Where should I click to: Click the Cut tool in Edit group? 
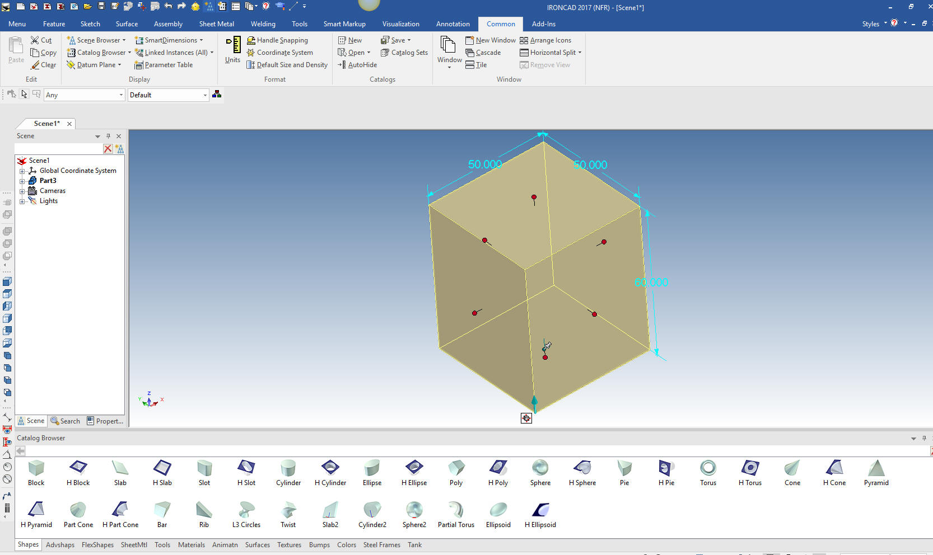click(41, 40)
